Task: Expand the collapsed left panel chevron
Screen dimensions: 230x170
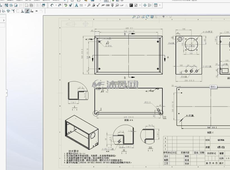Action: tap(4, 20)
